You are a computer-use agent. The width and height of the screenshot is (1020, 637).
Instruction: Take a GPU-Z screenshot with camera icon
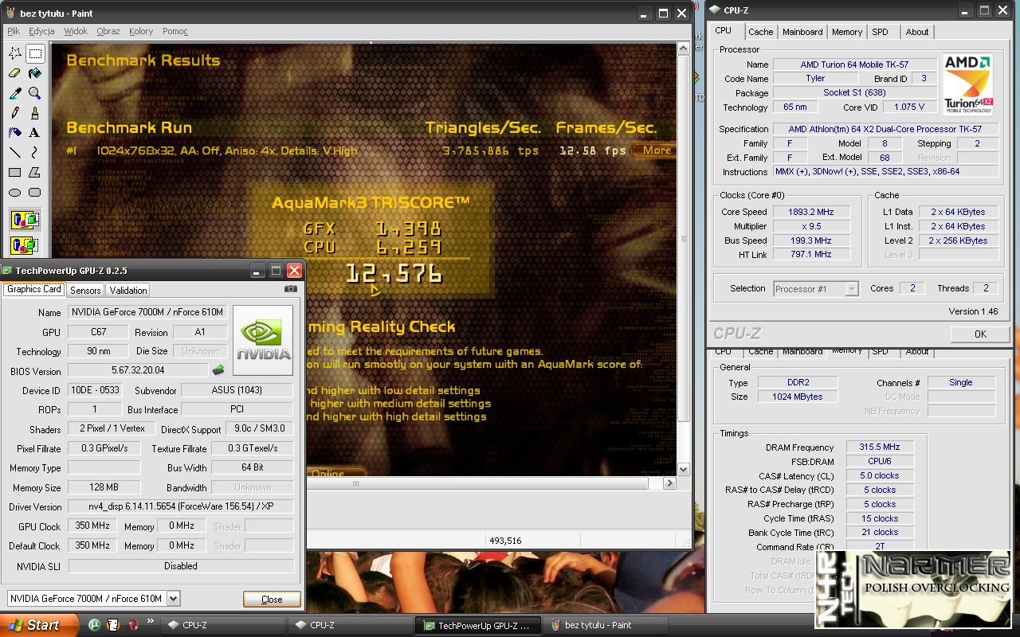coord(292,289)
